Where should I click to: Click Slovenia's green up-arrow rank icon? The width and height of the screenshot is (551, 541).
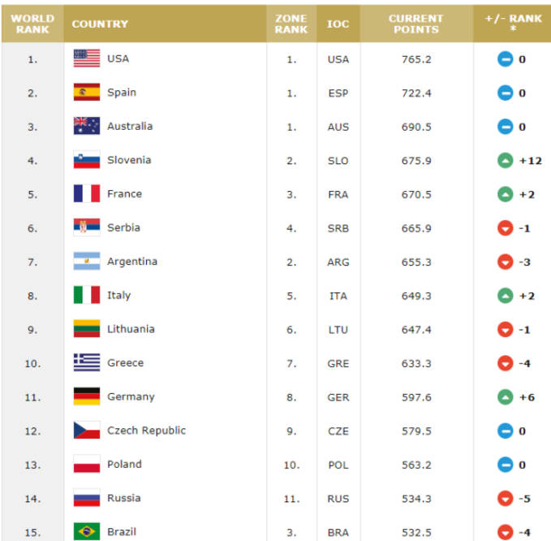pos(506,160)
